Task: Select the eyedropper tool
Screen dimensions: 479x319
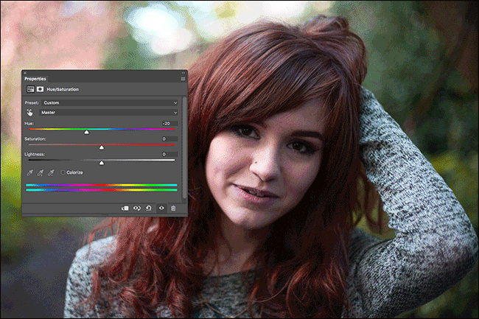Action: click(29, 173)
